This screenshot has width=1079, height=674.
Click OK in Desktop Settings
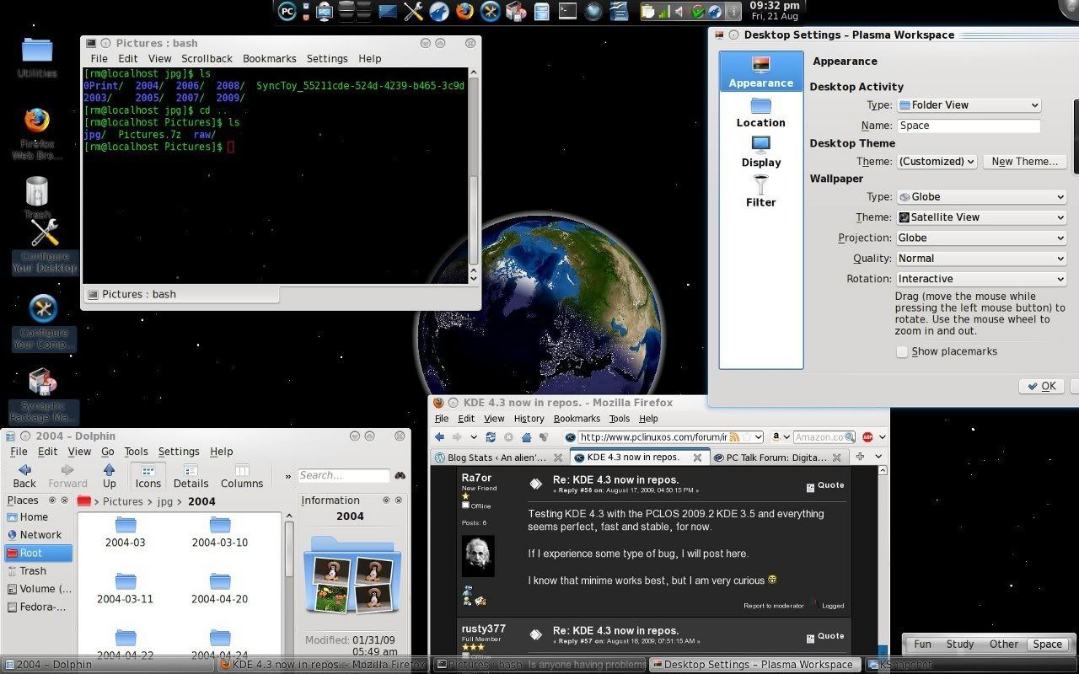(x=1041, y=386)
